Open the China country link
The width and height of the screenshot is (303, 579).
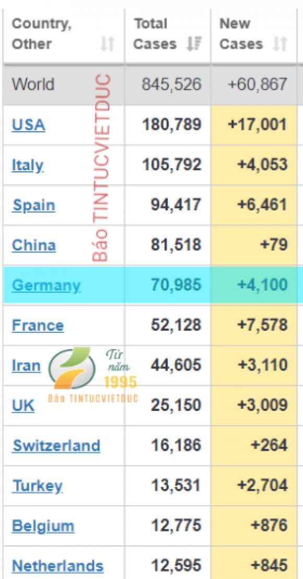(33, 245)
